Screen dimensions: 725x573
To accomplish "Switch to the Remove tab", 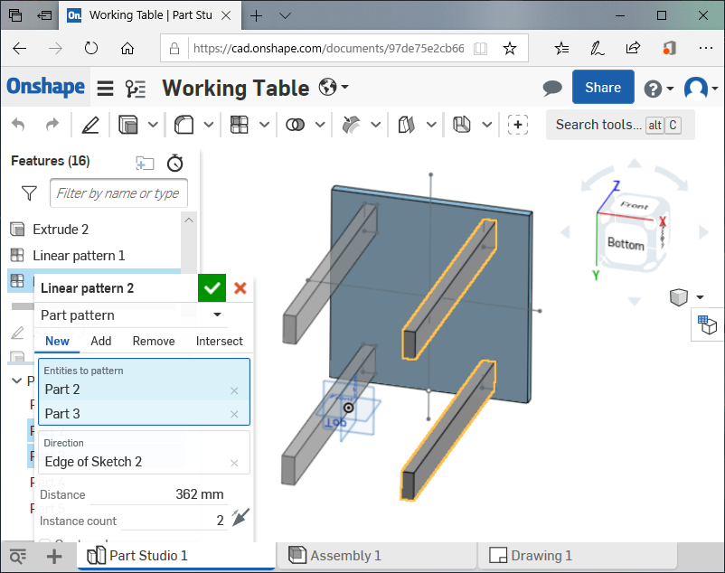I will tap(154, 341).
